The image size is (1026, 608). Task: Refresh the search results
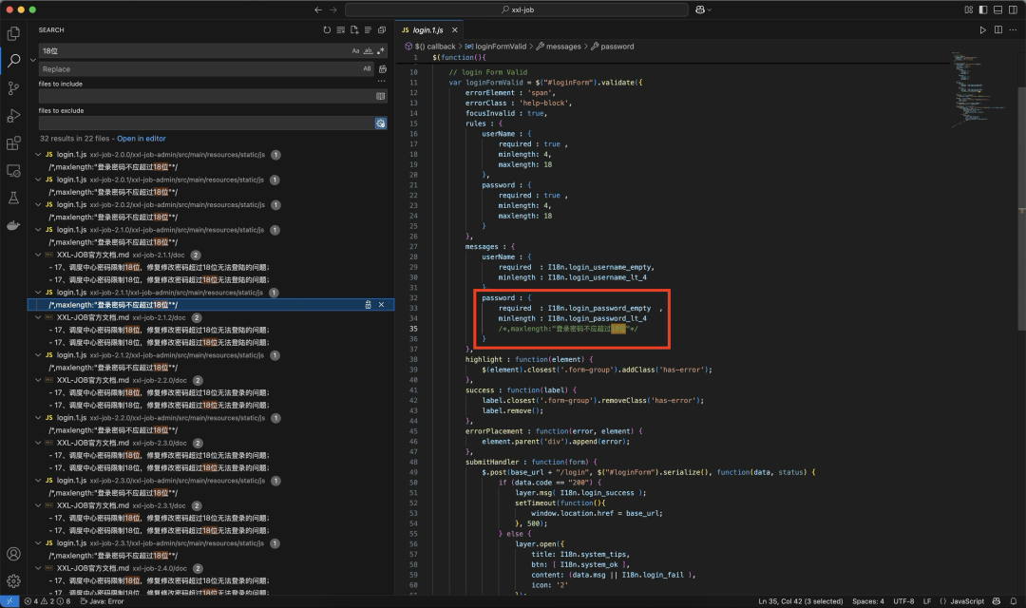coord(327,30)
